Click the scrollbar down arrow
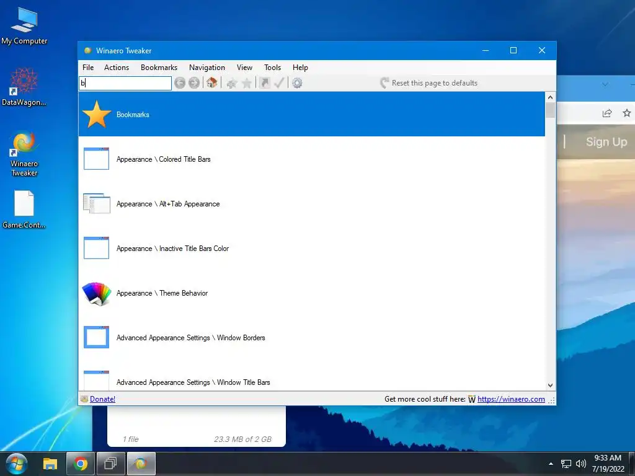The height and width of the screenshot is (476, 635). (x=550, y=386)
